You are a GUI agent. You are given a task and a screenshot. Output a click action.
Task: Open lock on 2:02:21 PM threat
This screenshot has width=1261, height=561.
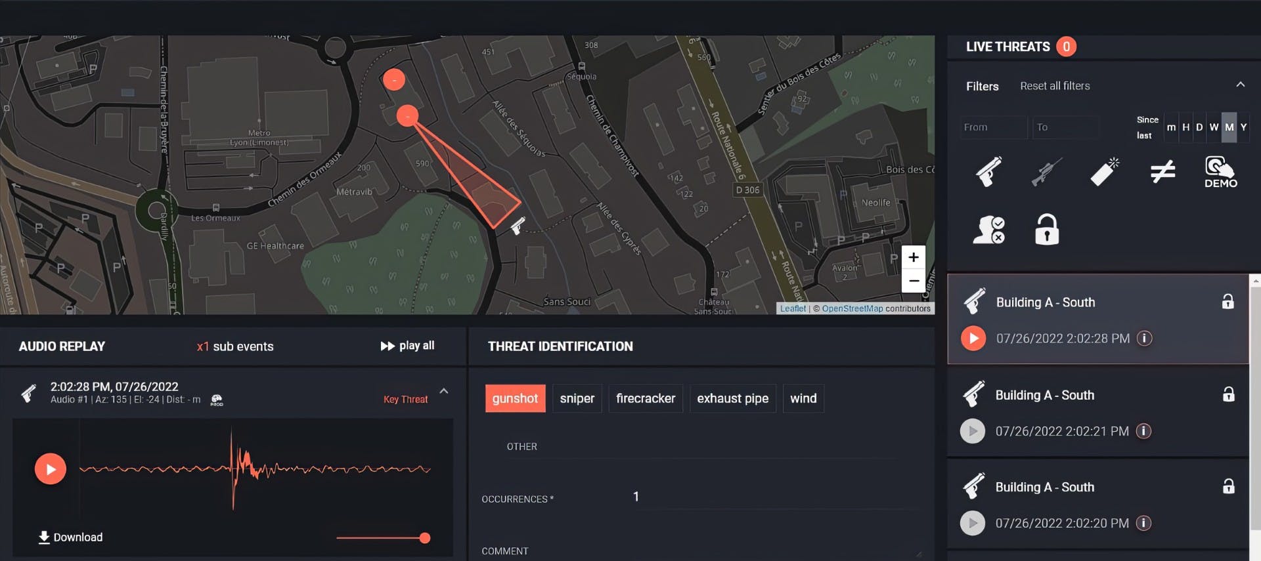point(1228,394)
